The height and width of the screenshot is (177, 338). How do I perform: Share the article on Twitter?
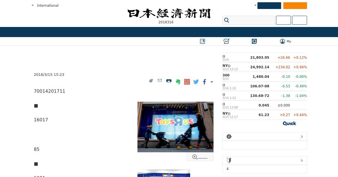[196, 82]
